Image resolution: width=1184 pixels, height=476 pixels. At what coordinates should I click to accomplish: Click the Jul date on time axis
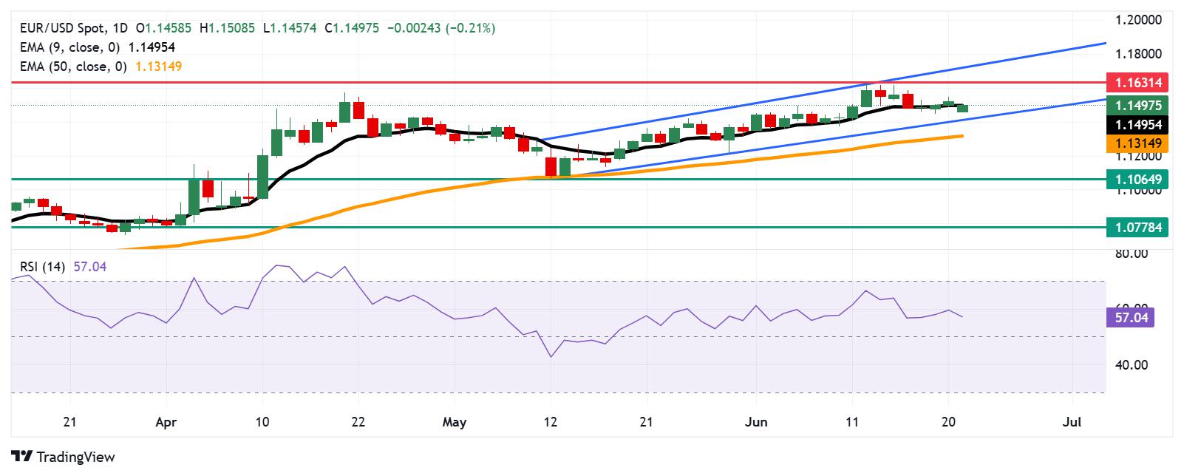[x=1072, y=422]
